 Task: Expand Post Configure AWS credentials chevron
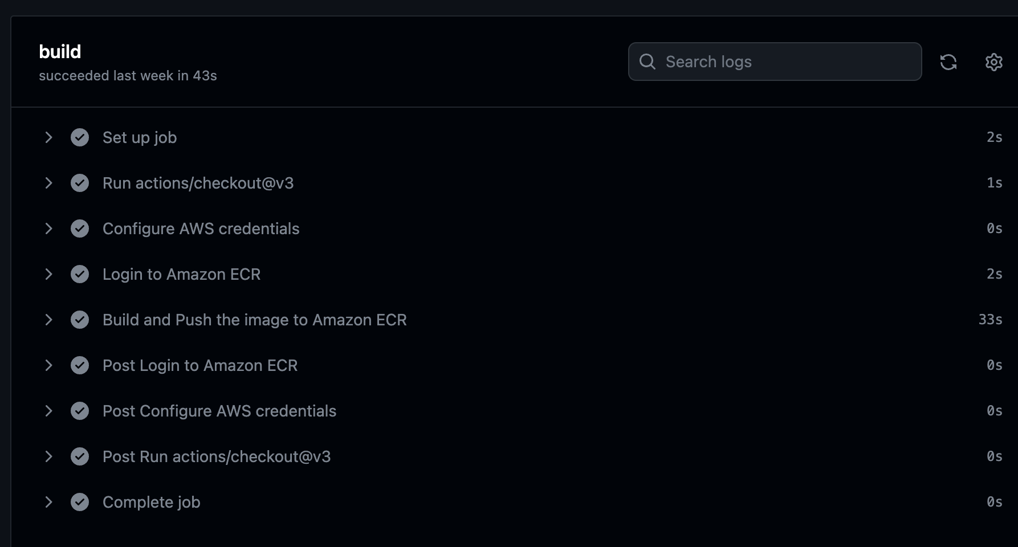(x=48, y=411)
